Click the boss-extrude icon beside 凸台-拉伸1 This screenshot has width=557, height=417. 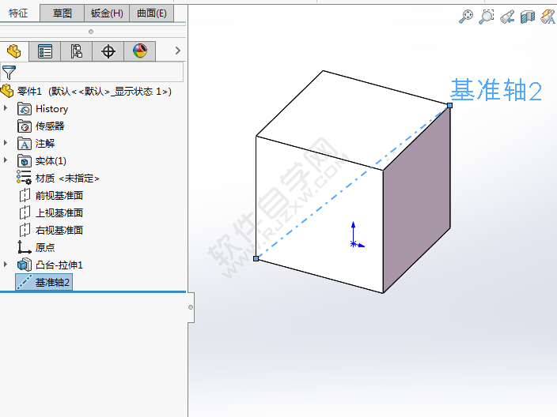(25, 265)
